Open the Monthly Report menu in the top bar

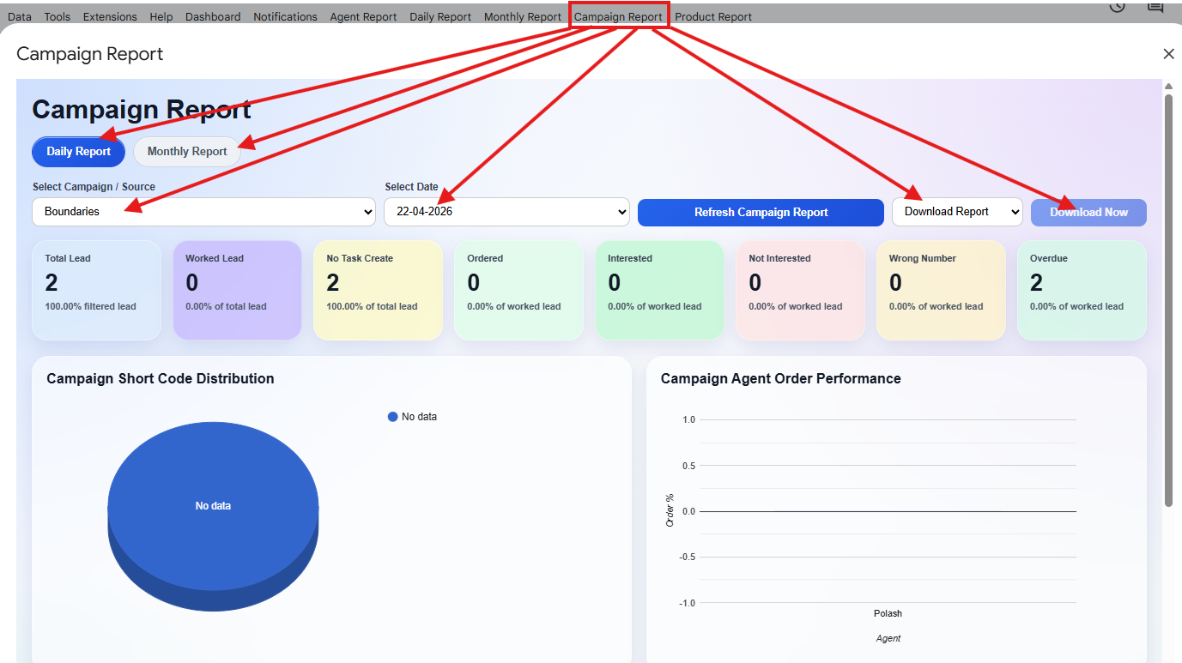(523, 16)
